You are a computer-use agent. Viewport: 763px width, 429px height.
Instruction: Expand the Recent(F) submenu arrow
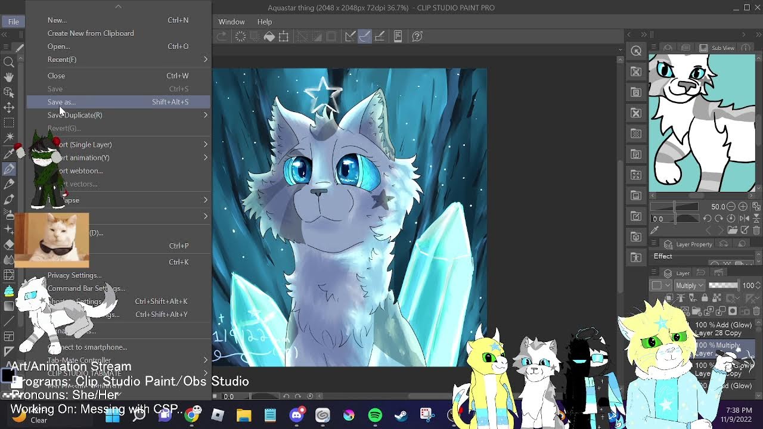(205, 60)
